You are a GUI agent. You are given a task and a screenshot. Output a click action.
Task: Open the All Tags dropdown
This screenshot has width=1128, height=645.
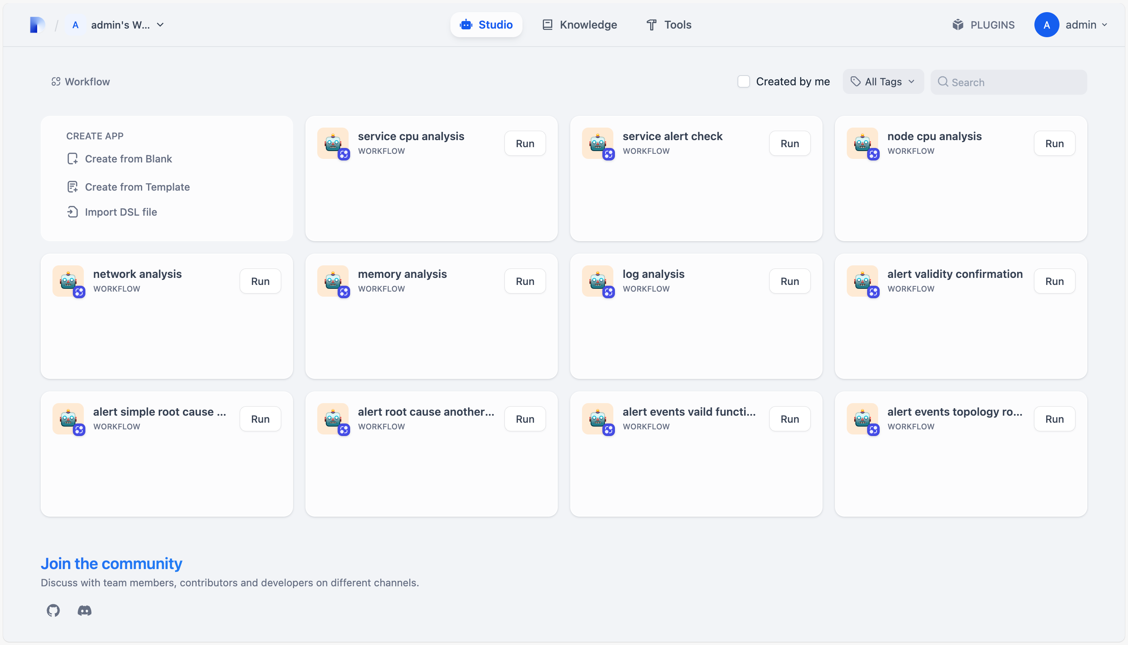point(883,81)
